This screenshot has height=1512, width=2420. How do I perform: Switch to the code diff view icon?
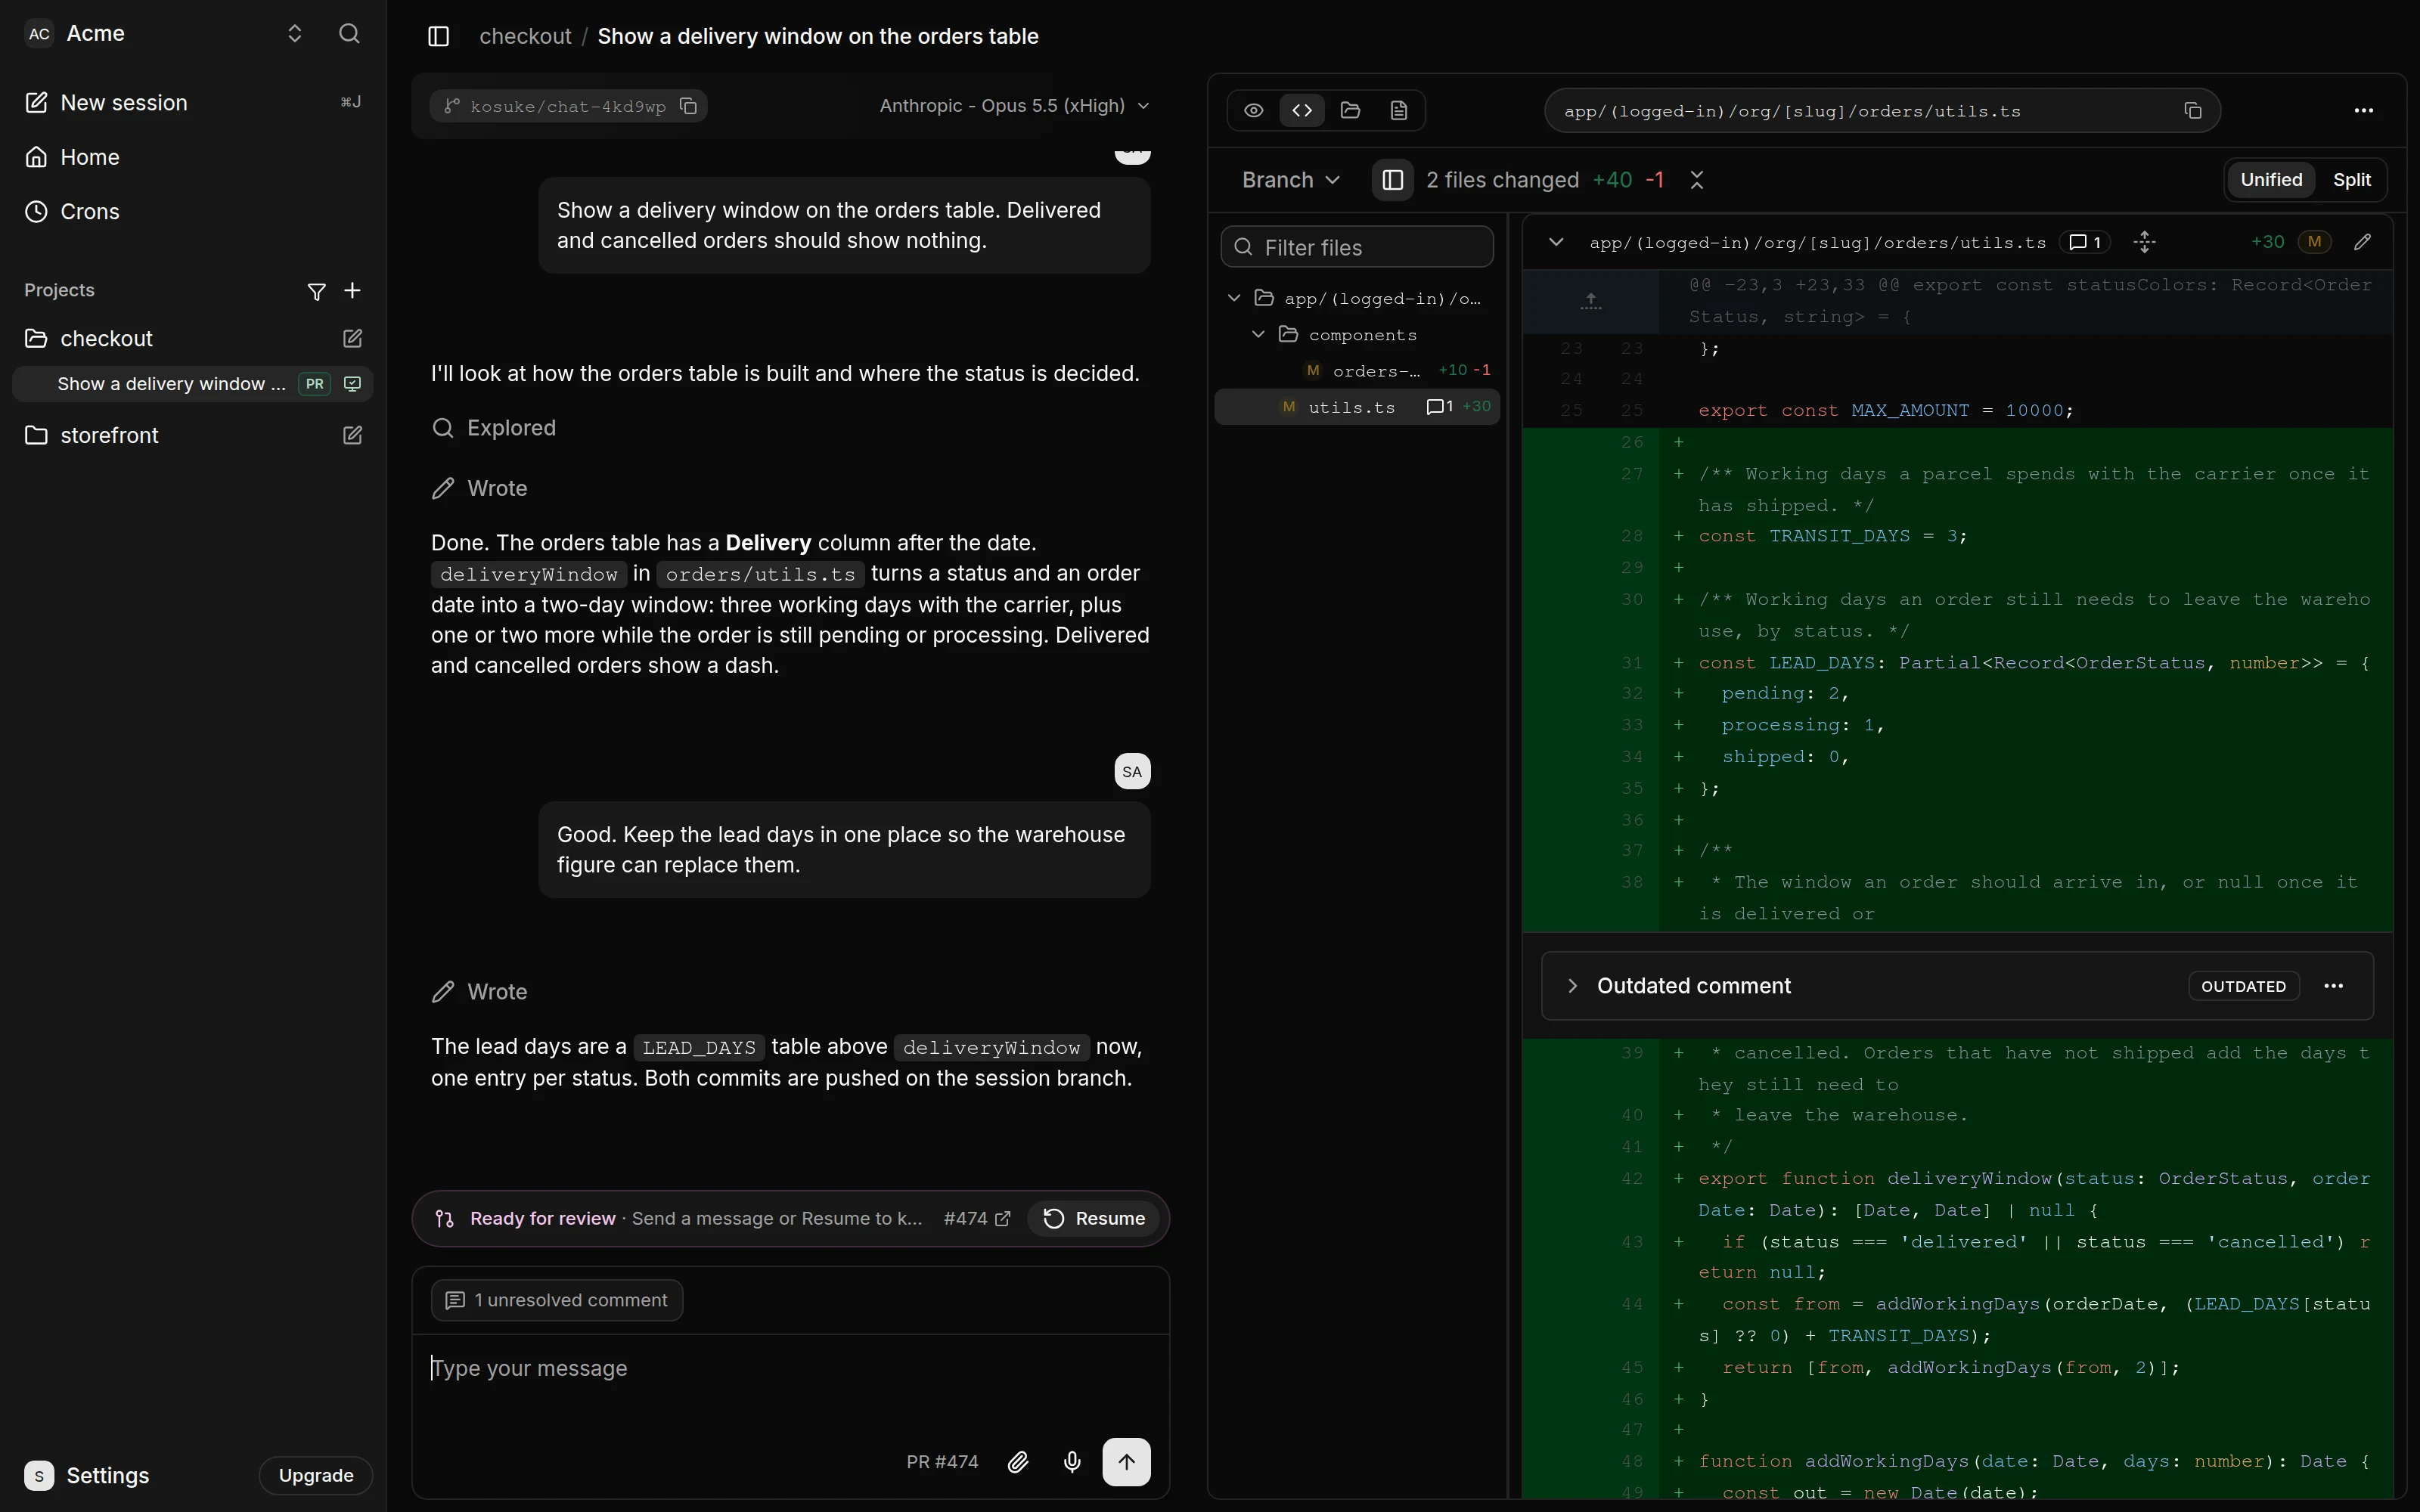click(x=1302, y=110)
